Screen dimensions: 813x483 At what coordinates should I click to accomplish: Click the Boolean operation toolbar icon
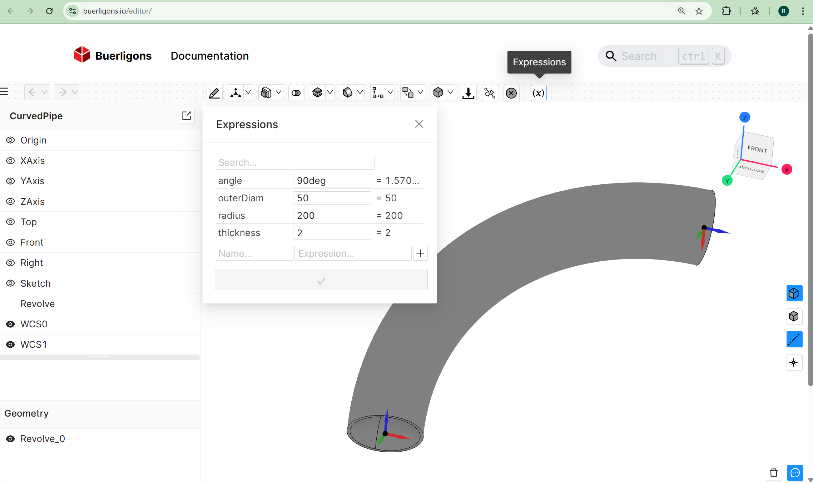point(296,93)
